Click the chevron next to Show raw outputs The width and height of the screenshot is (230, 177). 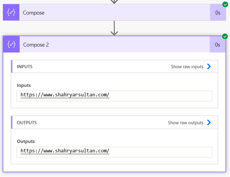[209, 123]
